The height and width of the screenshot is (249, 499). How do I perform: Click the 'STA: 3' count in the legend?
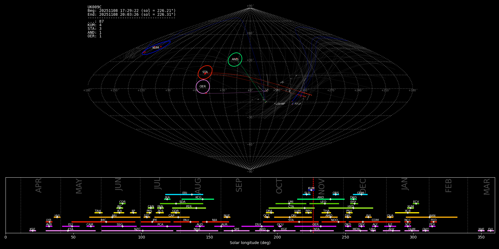(x=95, y=29)
